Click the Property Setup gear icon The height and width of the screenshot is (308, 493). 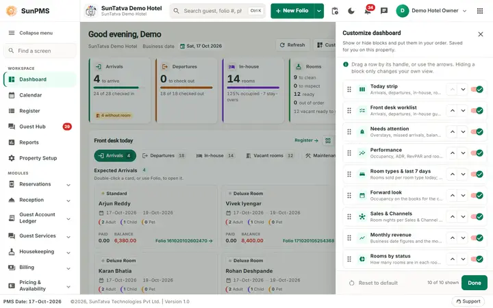tap(12, 158)
